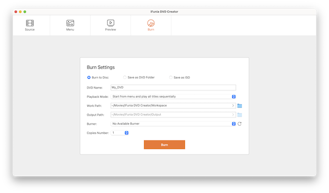Screen dimensions: 329x193
Task: Click the Output Path folder icon
Action: (240, 114)
